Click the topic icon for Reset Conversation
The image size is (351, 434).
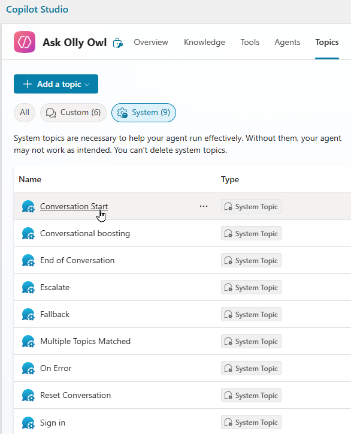click(28, 395)
